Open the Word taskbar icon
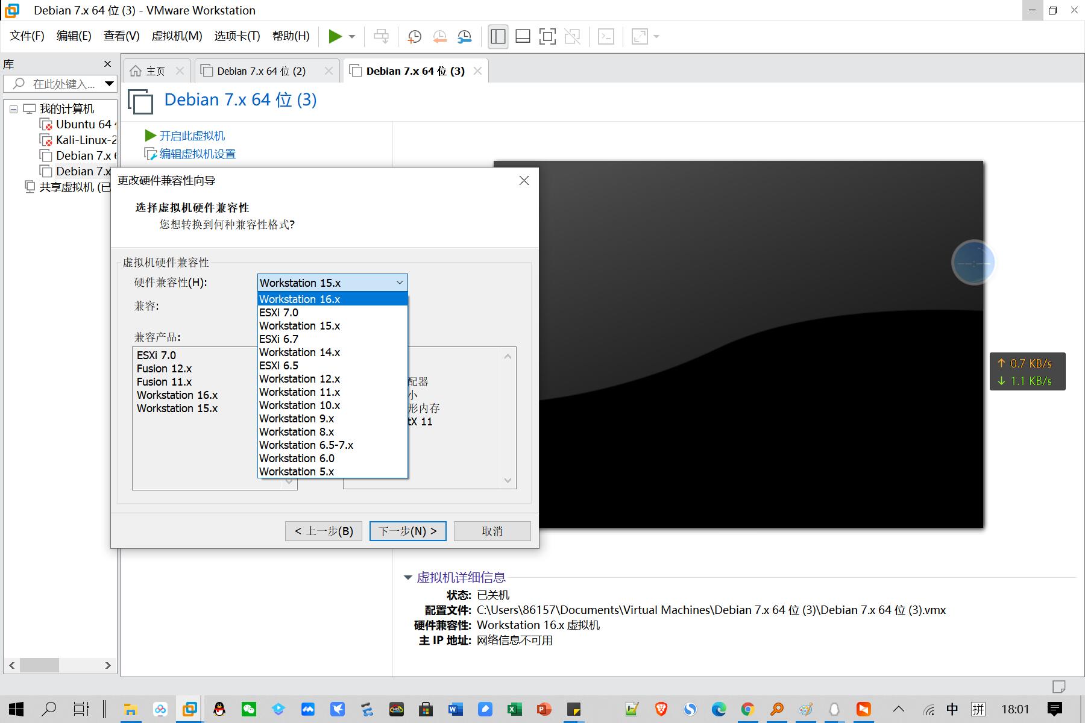 point(455,709)
